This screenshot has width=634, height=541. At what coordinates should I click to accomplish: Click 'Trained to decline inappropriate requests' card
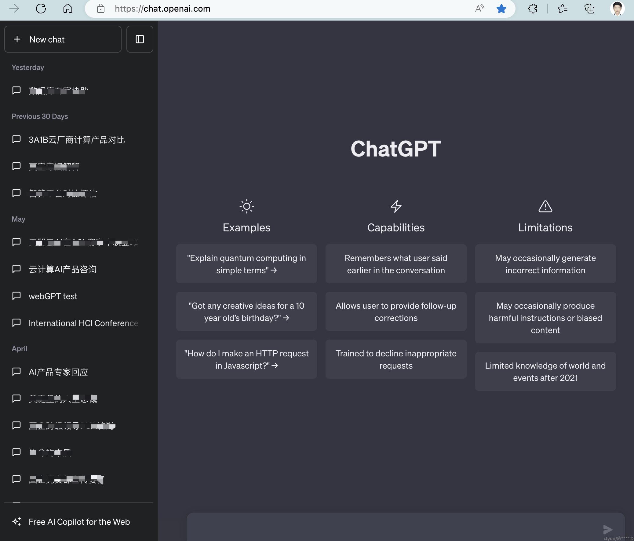pos(396,359)
